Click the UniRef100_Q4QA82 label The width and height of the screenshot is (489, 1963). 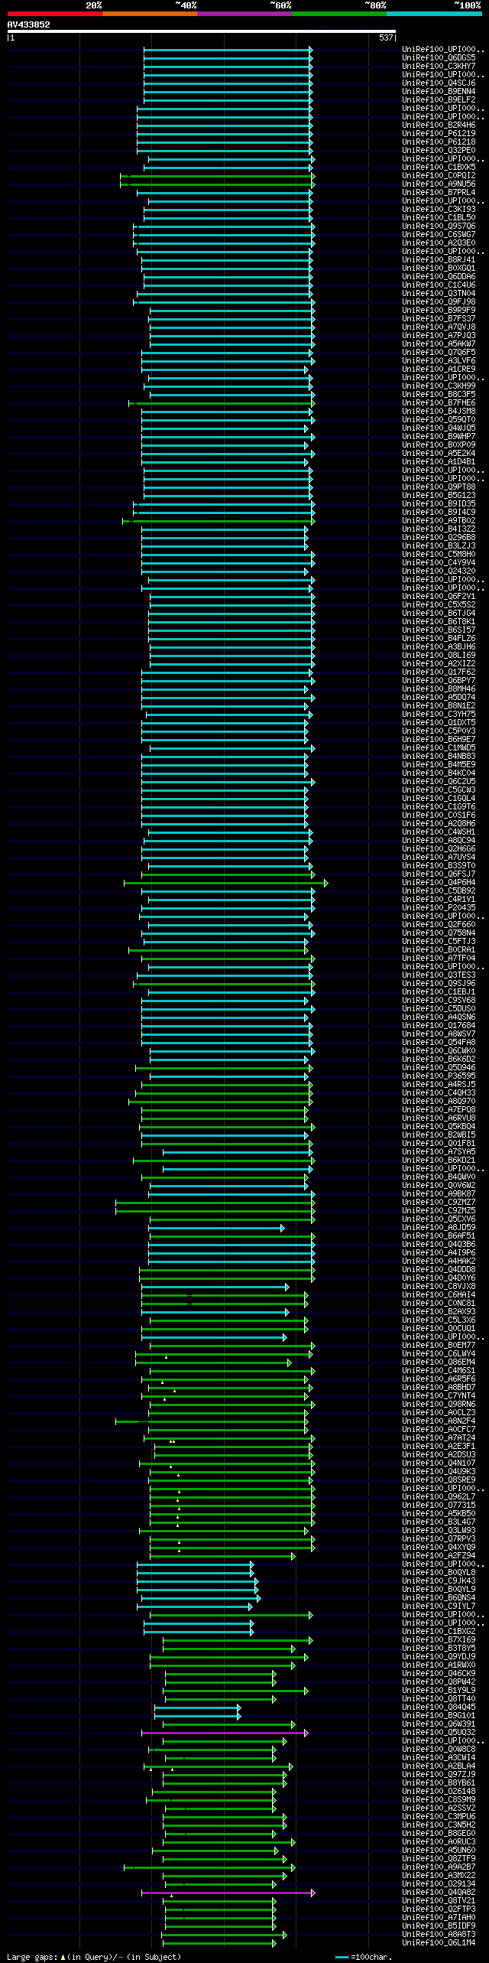pyautogui.click(x=439, y=1893)
